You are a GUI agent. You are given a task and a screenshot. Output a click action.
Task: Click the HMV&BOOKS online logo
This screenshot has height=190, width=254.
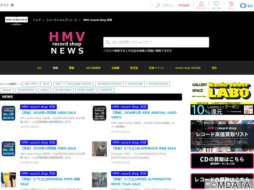[x=17, y=21]
